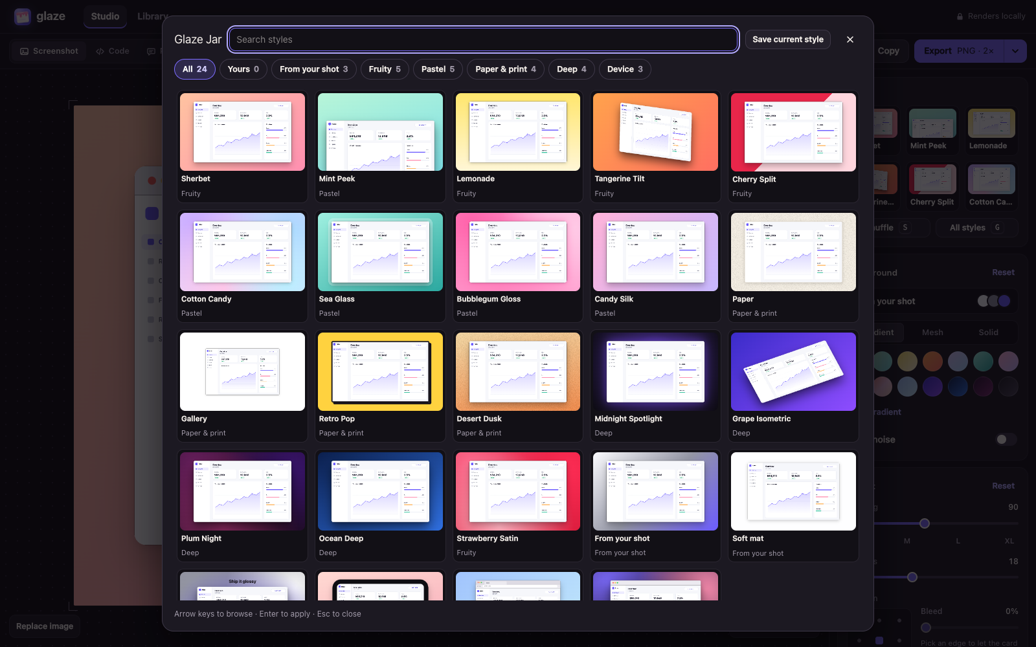The height and width of the screenshot is (647, 1036).
Task: Adjust the slider showing value 90
Action: pyautogui.click(x=925, y=523)
